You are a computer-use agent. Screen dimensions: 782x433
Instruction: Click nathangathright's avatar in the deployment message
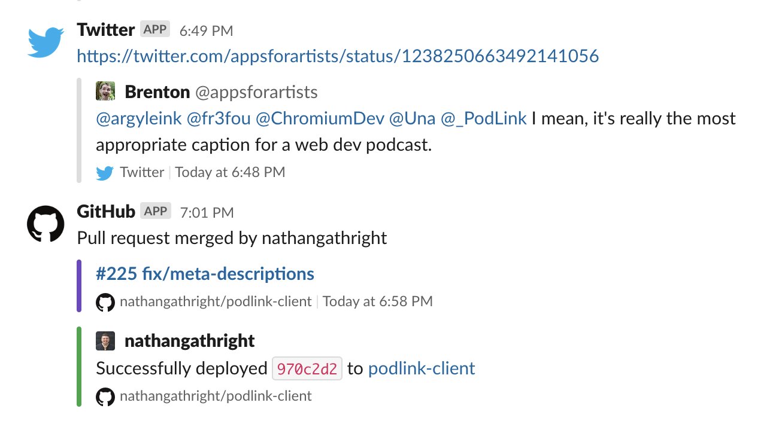click(105, 340)
